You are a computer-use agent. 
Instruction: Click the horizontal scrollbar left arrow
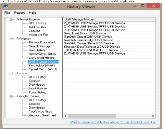click(x=65, y=116)
